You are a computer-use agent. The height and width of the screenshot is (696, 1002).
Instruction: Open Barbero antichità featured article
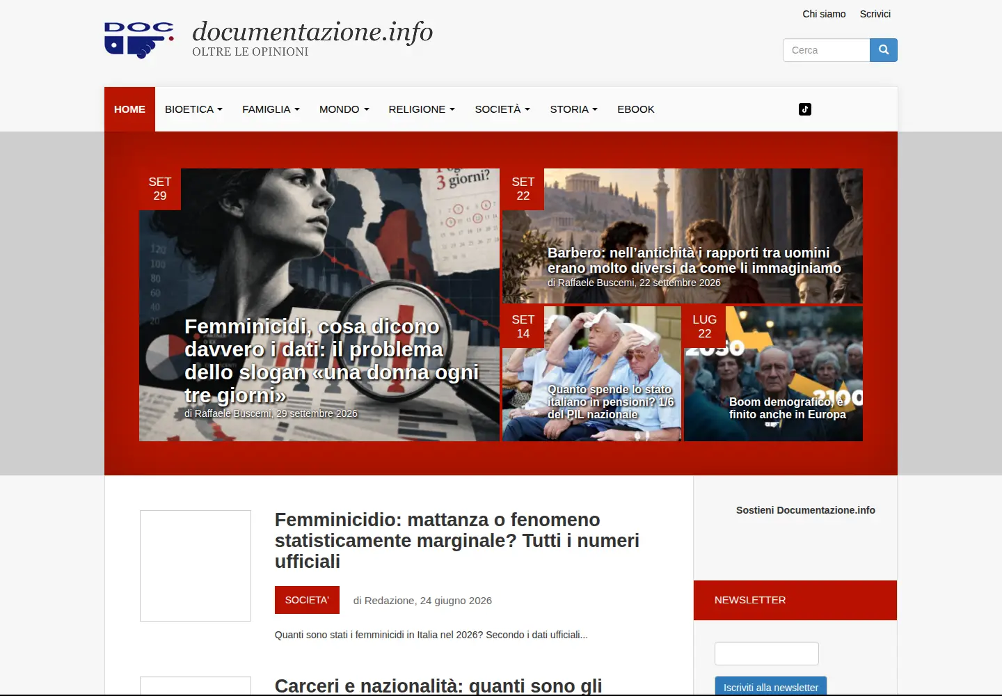(x=694, y=260)
